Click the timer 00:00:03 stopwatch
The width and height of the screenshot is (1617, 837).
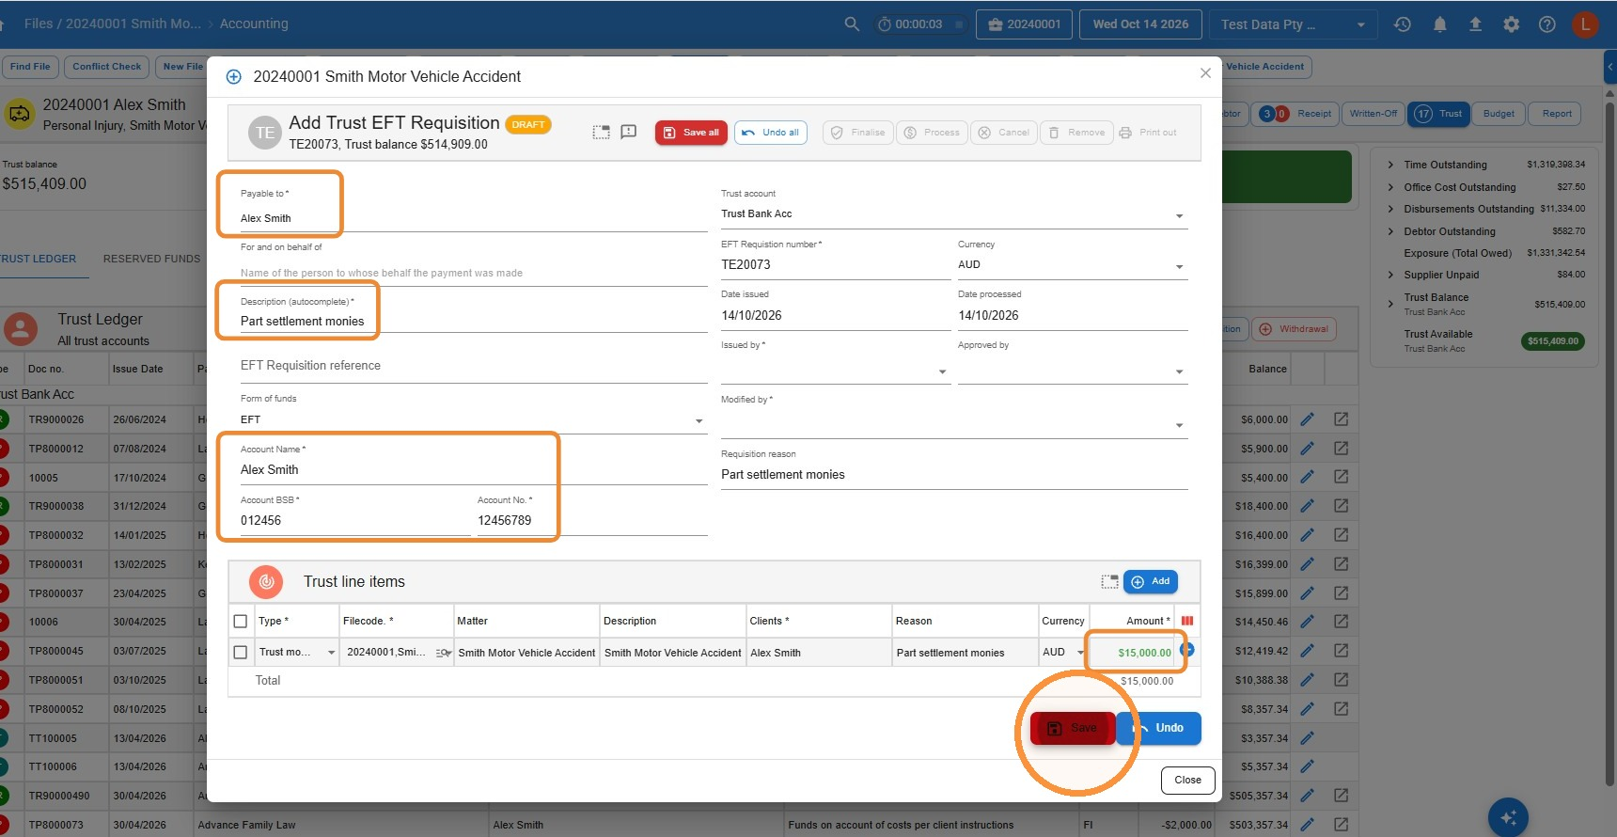click(x=918, y=24)
